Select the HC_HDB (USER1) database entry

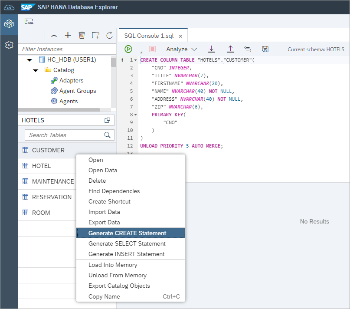72,59
